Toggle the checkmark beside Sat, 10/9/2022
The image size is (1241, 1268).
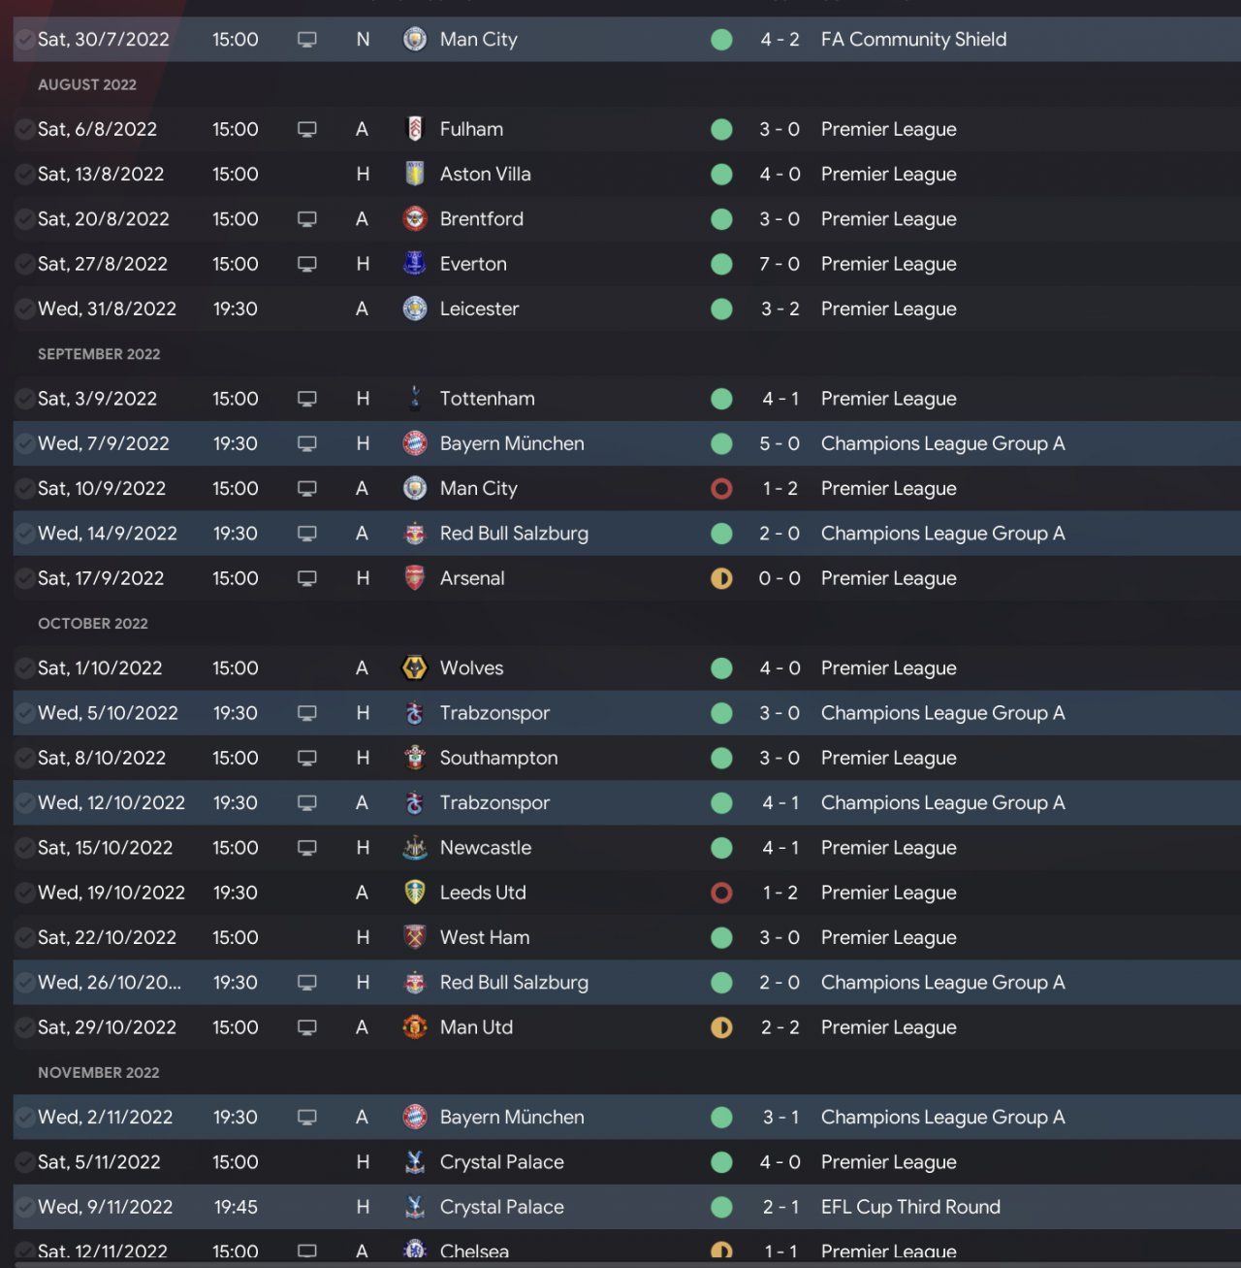(24, 489)
